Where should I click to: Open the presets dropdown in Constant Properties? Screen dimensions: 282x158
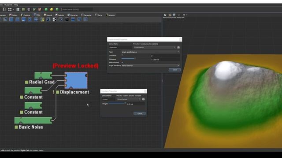click(x=129, y=99)
